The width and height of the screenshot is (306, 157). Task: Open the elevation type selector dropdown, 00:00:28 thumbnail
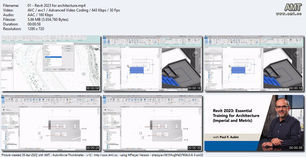point(10,110)
